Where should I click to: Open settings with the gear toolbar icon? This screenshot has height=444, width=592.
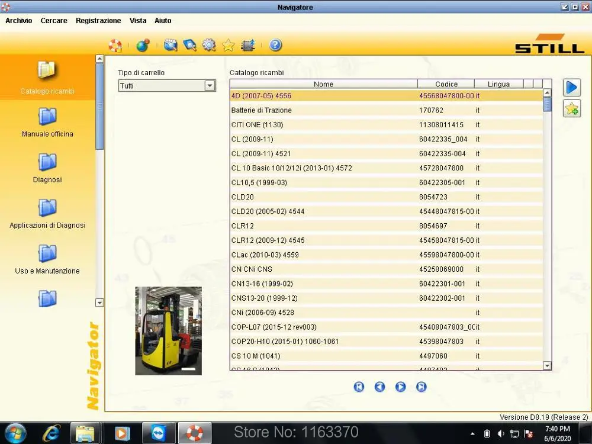pyautogui.click(x=209, y=46)
